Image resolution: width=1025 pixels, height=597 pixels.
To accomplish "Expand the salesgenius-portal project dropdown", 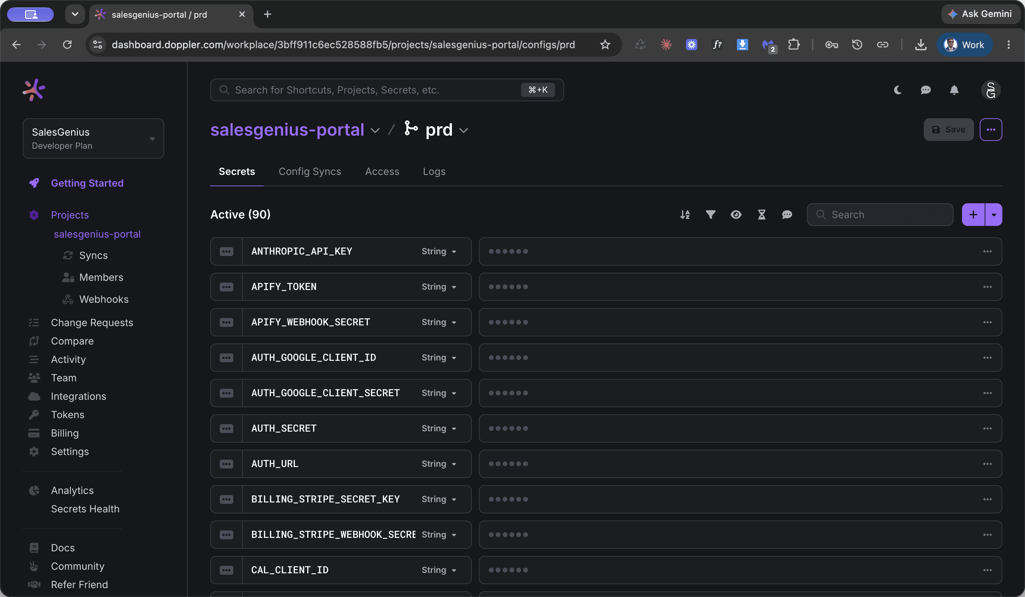I will [375, 130].
